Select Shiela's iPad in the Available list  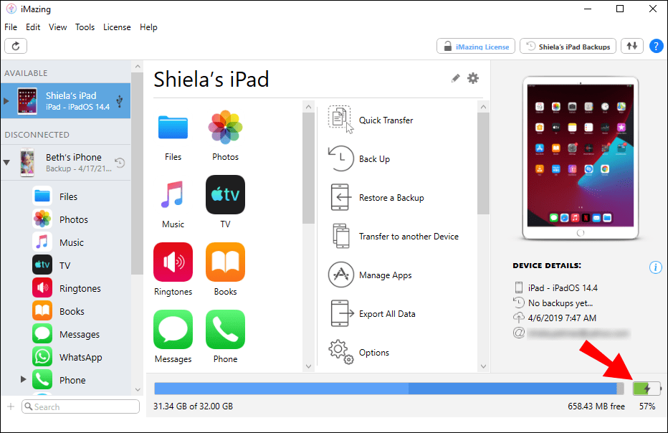pyautogui.click(x=66, y=100)
